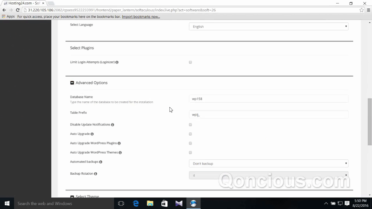The width and height of the screenshot is (372, 209).
Task: Reload the current page
Action: tap(18, 10)
